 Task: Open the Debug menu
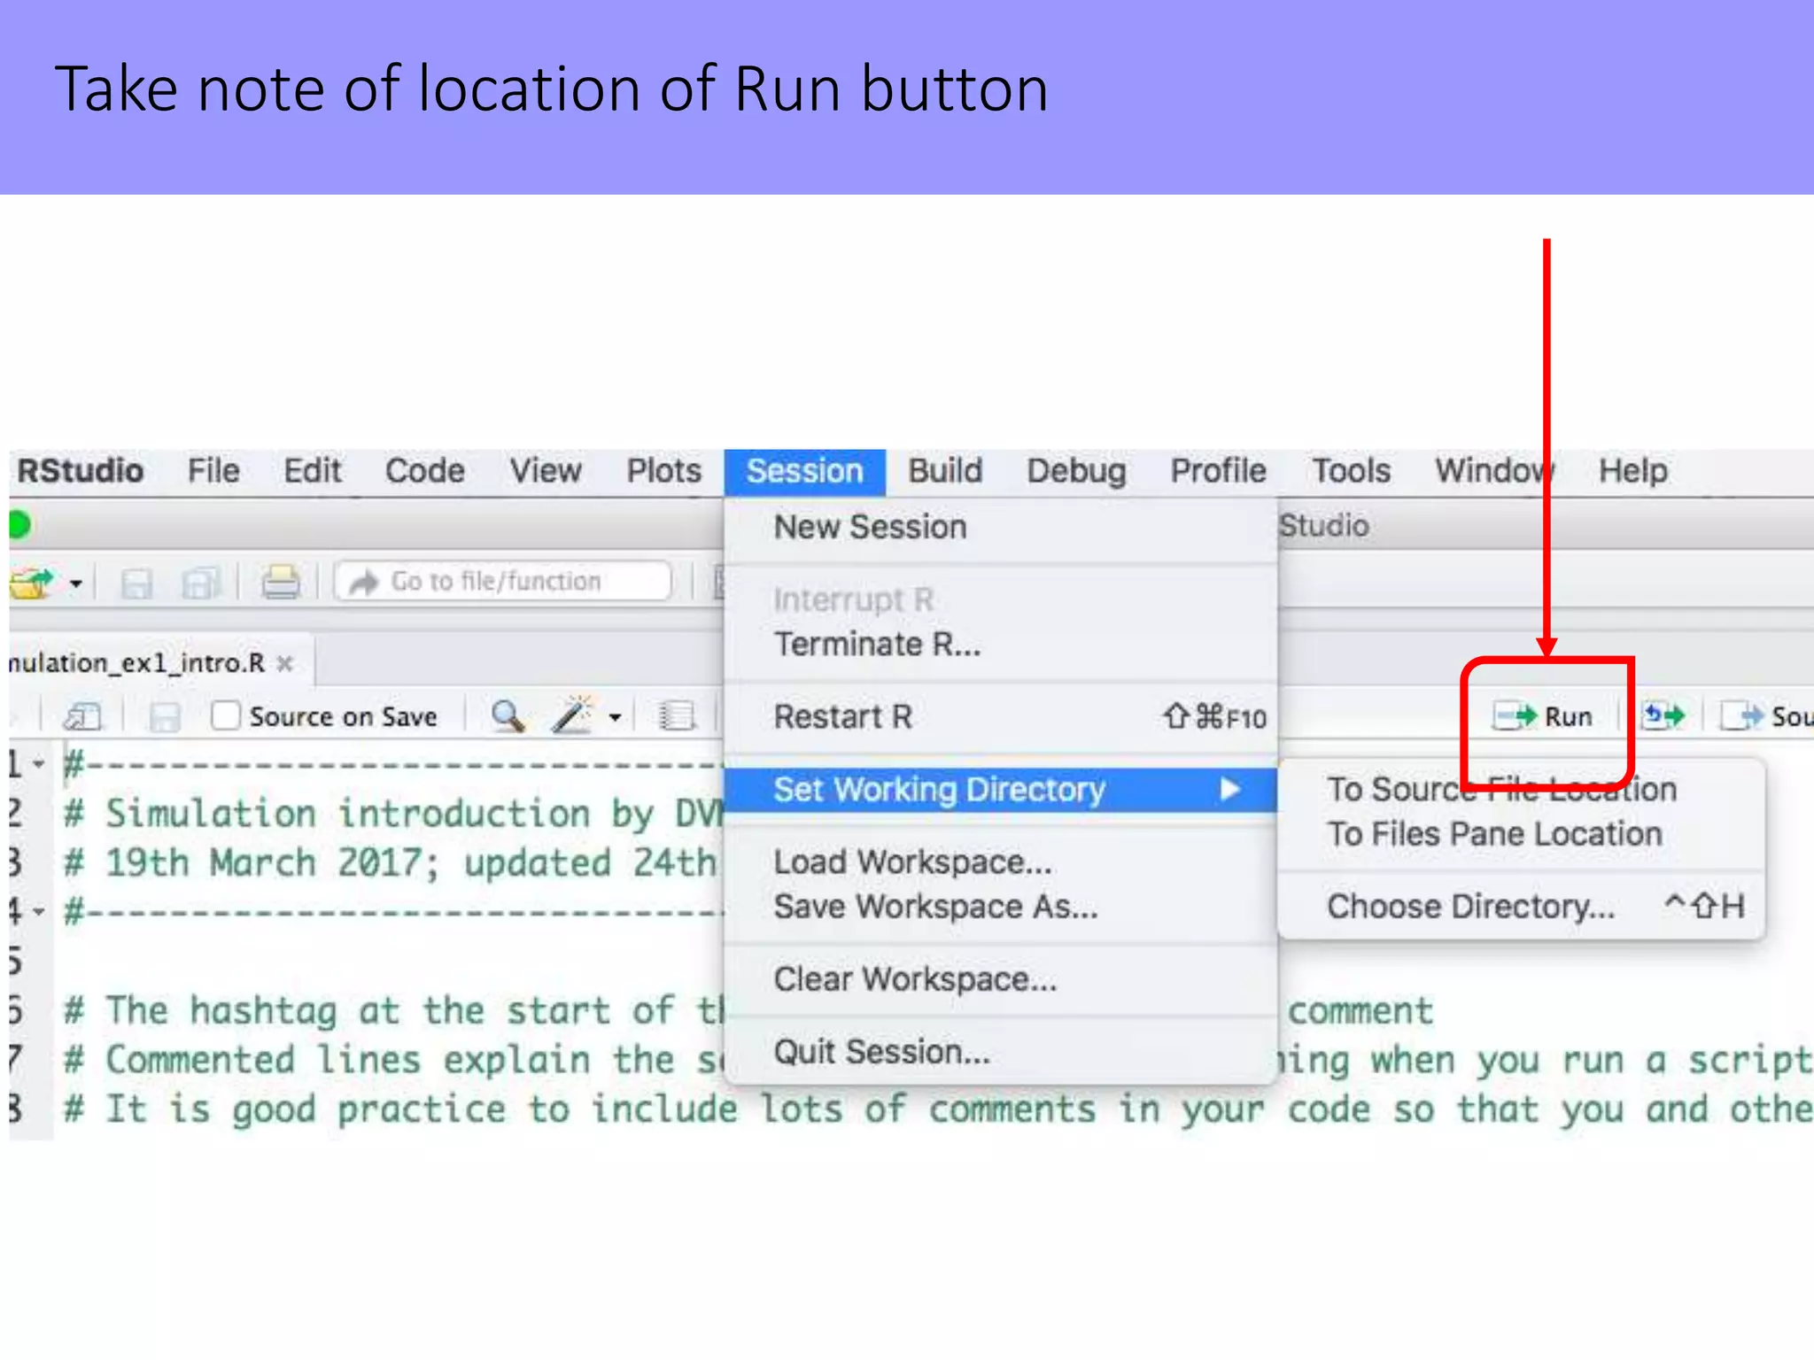pyautogui.click(x=1076, y=471)
